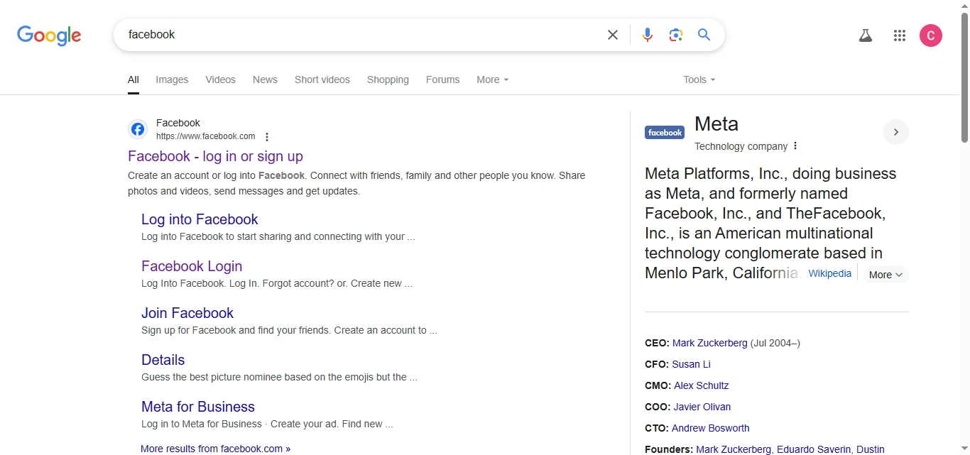Open the Tools dropdown
The height and width of the screenshot is (455, 970).
pos(699,80)
